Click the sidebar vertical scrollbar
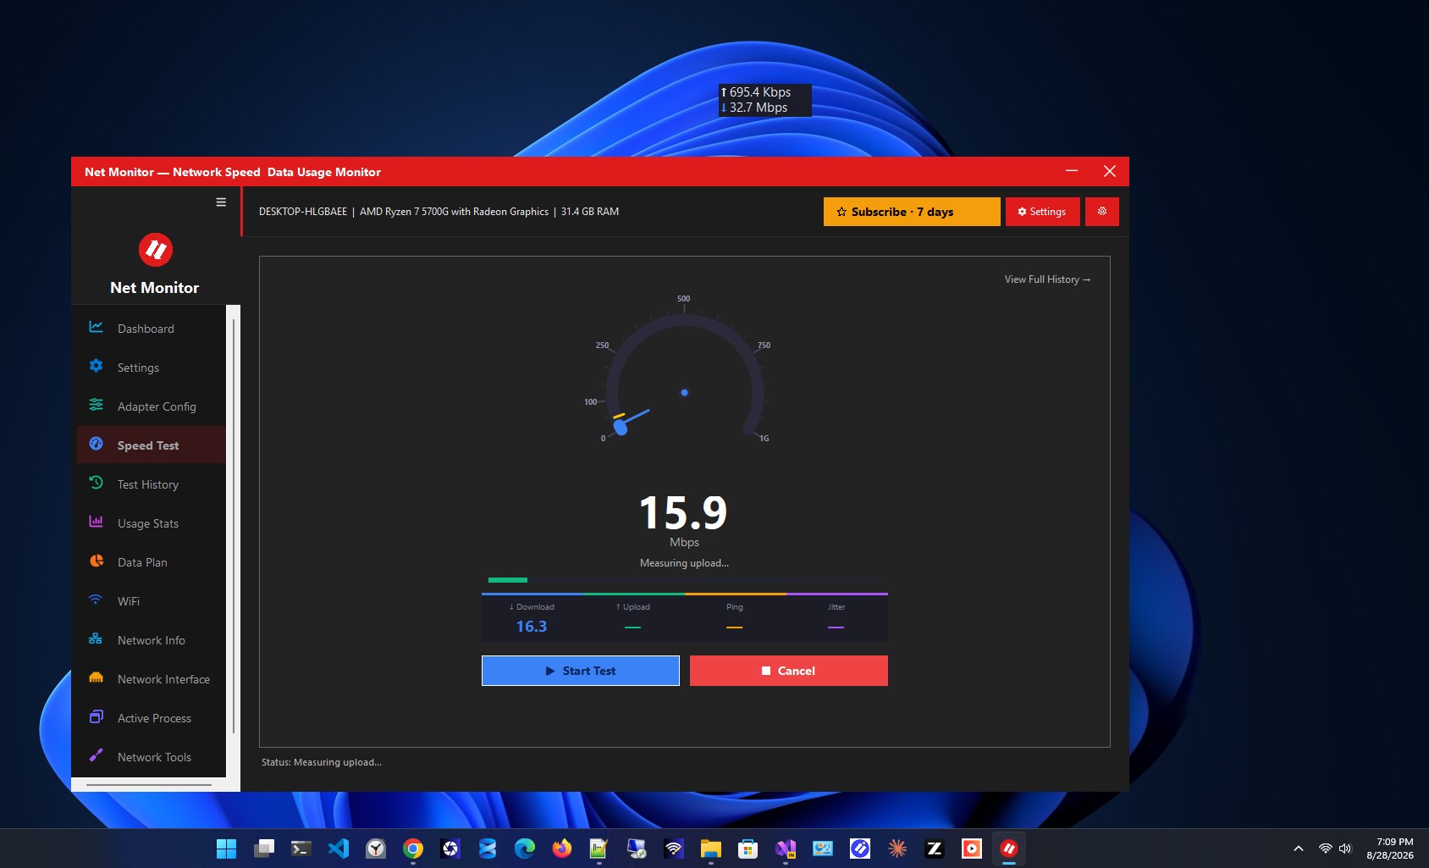This screenshot has width=1429, height=868. coord(234,525)
